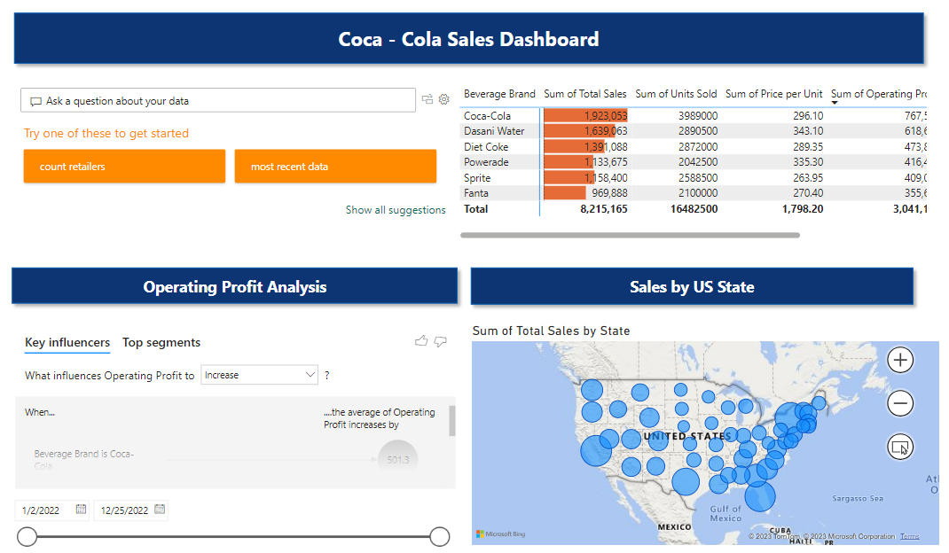Click the most recent data suggestion button
This screenshot has width=949, height=553.
coord(335,167)
